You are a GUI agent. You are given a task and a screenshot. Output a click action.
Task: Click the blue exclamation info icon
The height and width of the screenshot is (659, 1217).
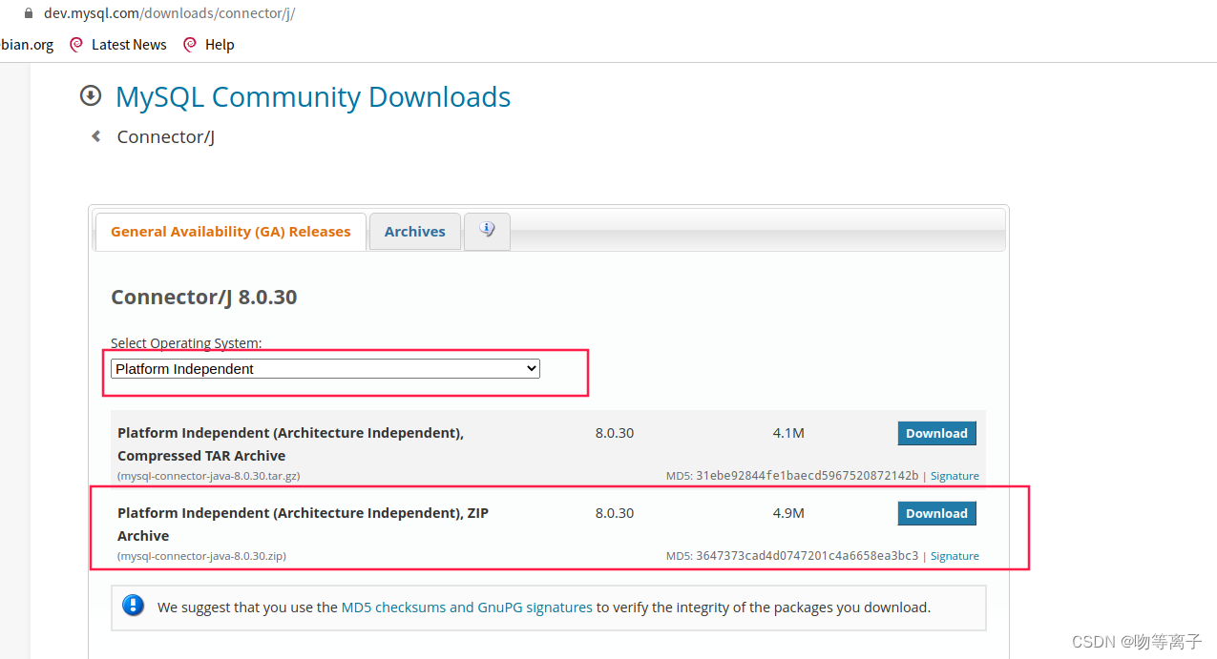(x=134, y=606)
